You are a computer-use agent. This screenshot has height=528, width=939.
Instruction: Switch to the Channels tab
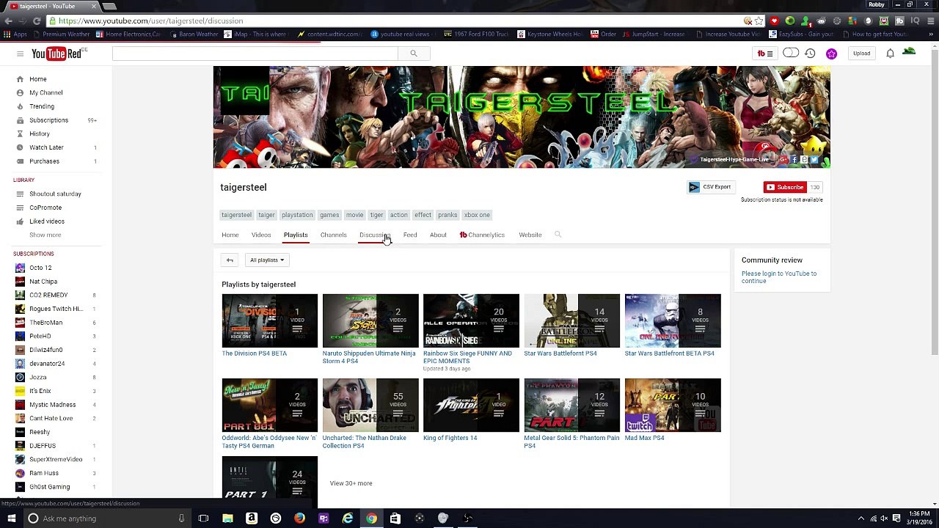point(334,235)
